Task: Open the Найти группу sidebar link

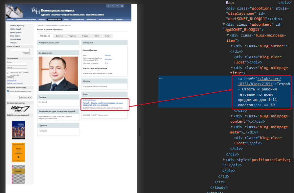Action: pyautogui.click(x=16, y=33)
